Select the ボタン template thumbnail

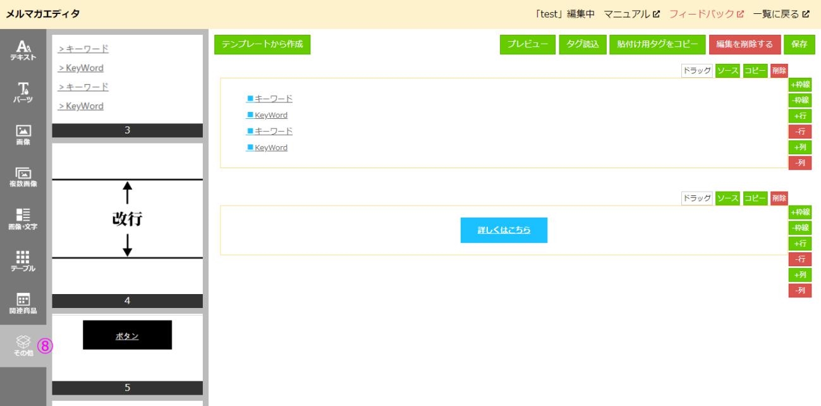pos(127,348)
